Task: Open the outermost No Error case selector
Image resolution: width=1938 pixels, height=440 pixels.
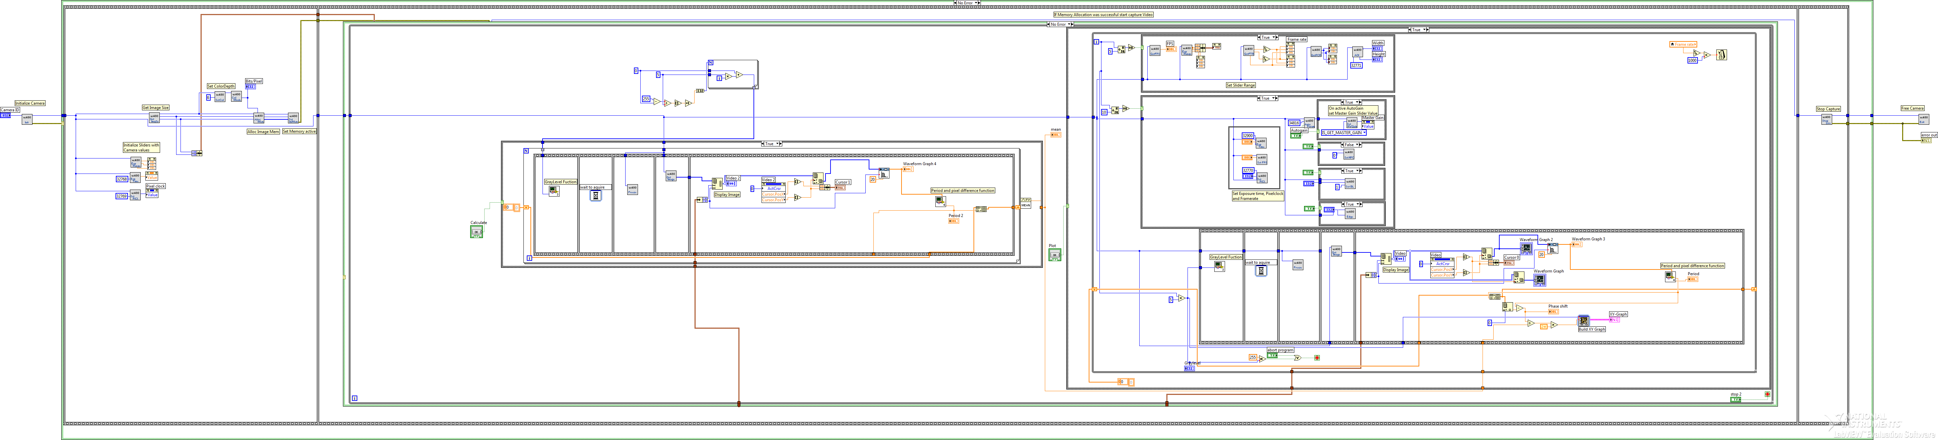Action: [967, 3]
